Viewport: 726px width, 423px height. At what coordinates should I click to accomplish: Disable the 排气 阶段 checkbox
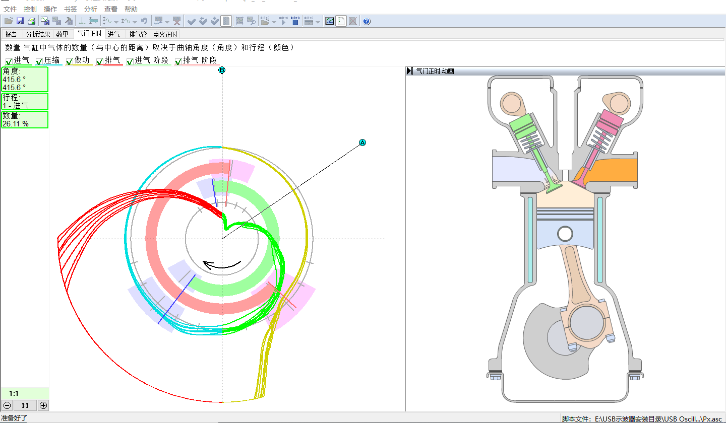(x=178, y=61)
